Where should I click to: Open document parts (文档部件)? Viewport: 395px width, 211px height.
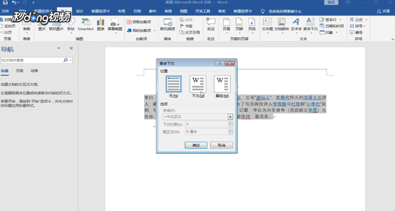point(282,25)
